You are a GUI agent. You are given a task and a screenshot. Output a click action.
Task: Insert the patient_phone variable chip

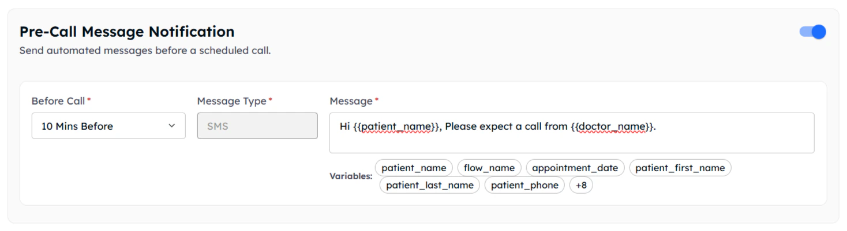(524, 185)
